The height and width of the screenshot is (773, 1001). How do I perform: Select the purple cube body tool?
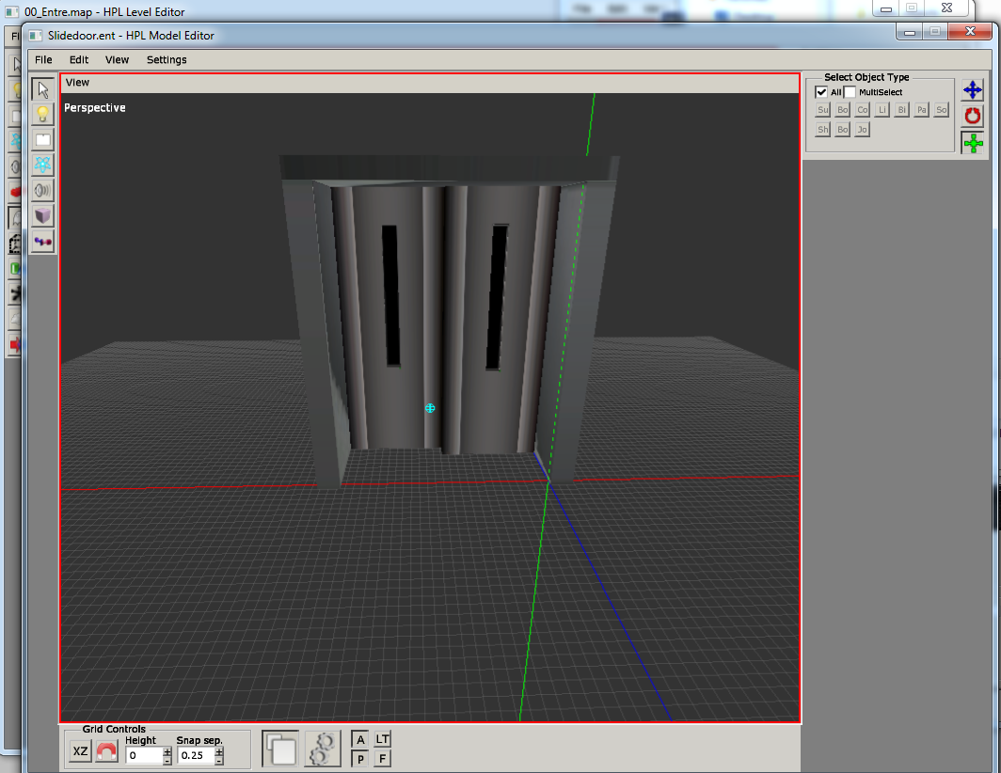42,216
